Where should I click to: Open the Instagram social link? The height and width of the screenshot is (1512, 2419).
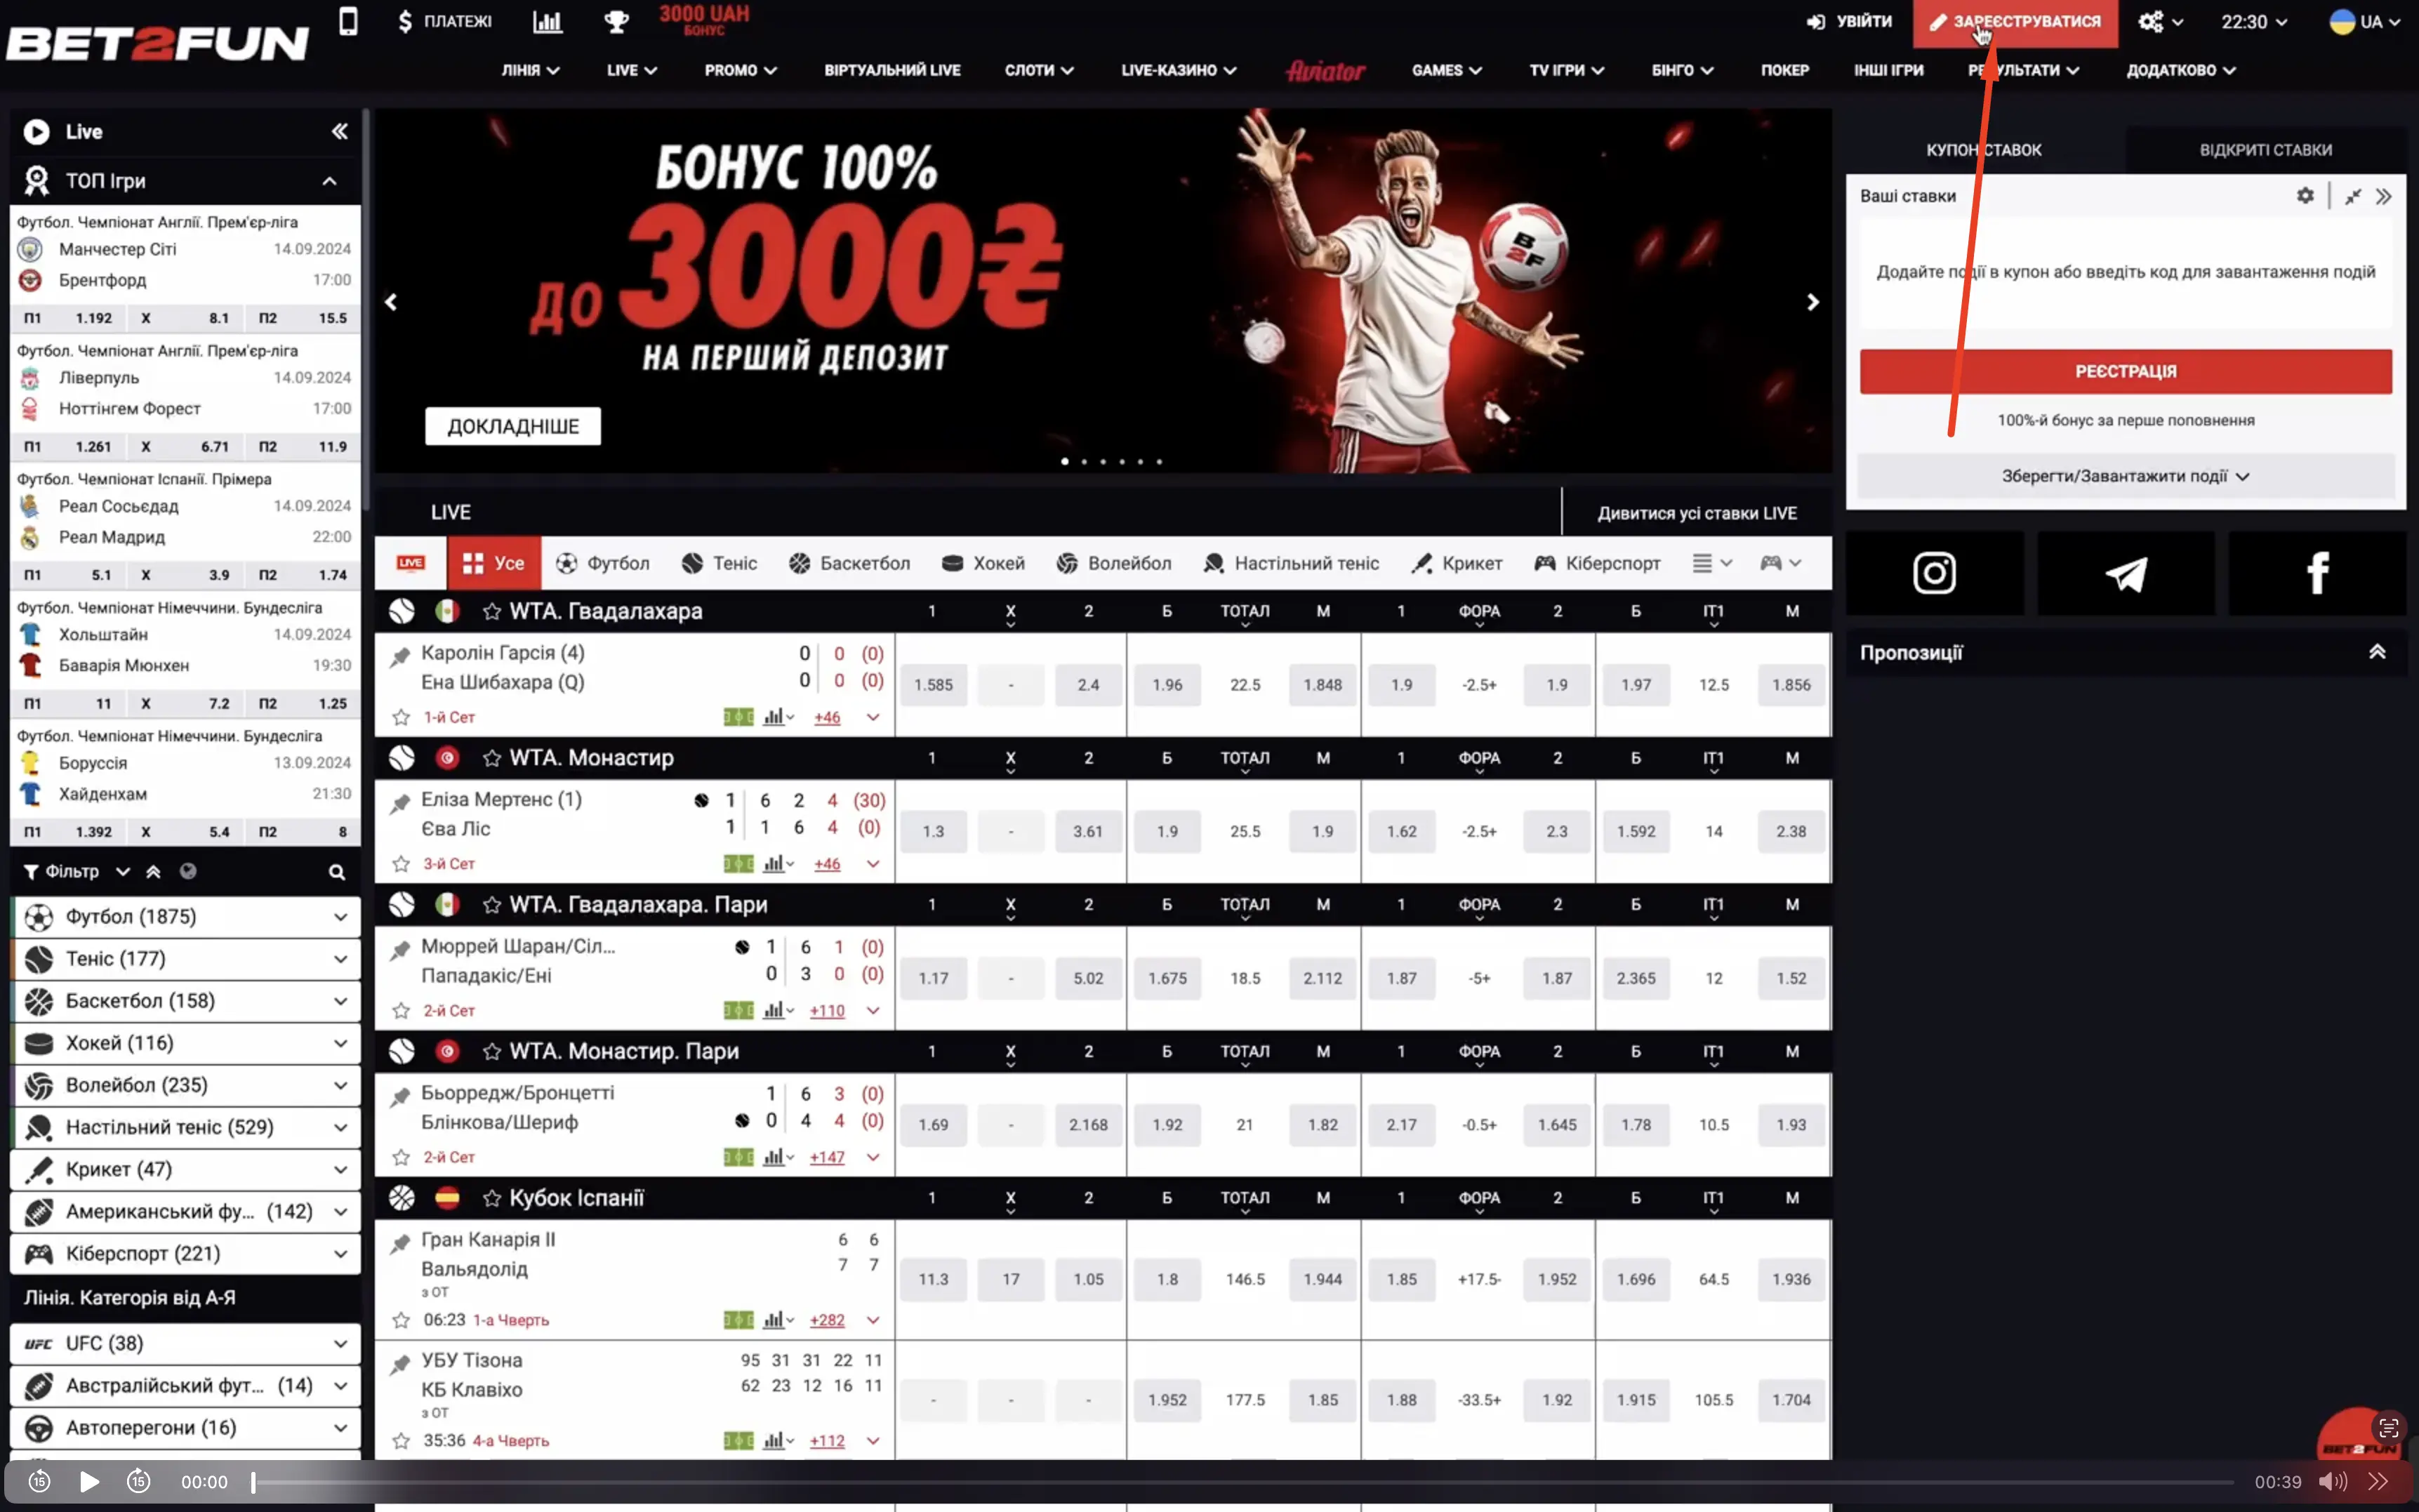pyautogui.click(x=1934, y=573)
